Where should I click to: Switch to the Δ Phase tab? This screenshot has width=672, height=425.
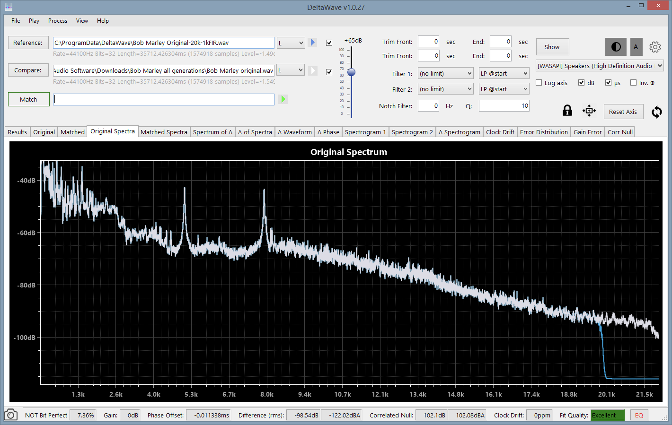click(328, 132)
